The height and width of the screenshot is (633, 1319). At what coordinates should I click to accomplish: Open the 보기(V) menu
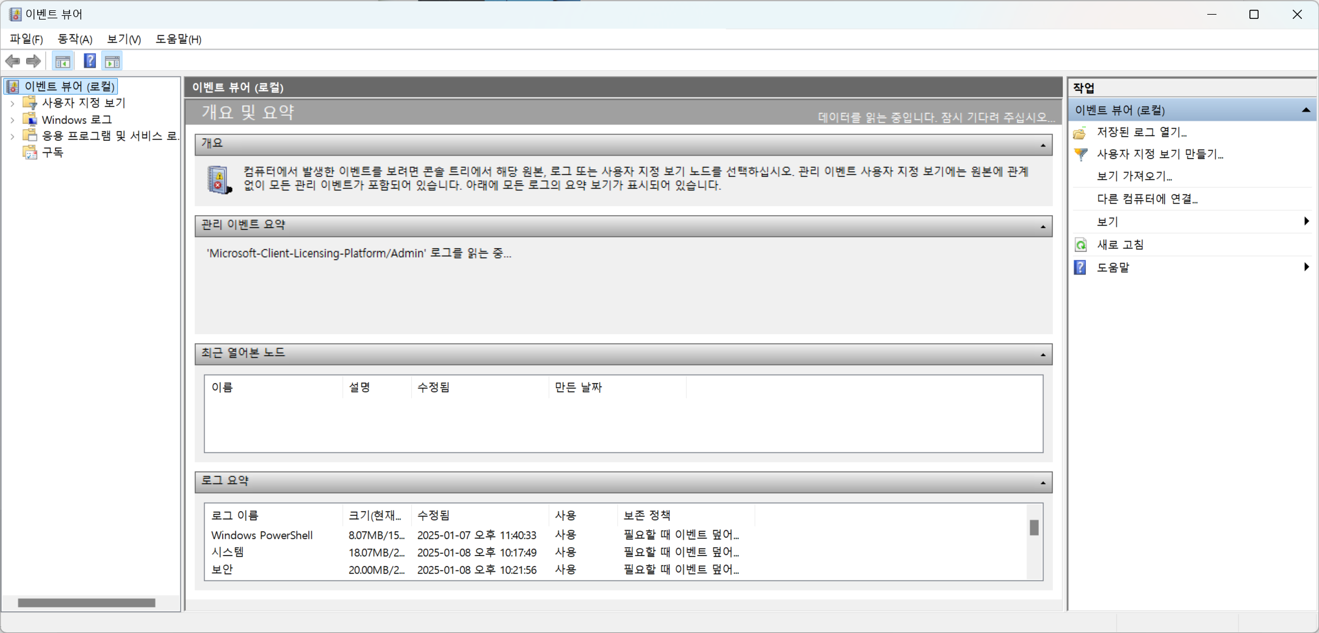(124, 39)
